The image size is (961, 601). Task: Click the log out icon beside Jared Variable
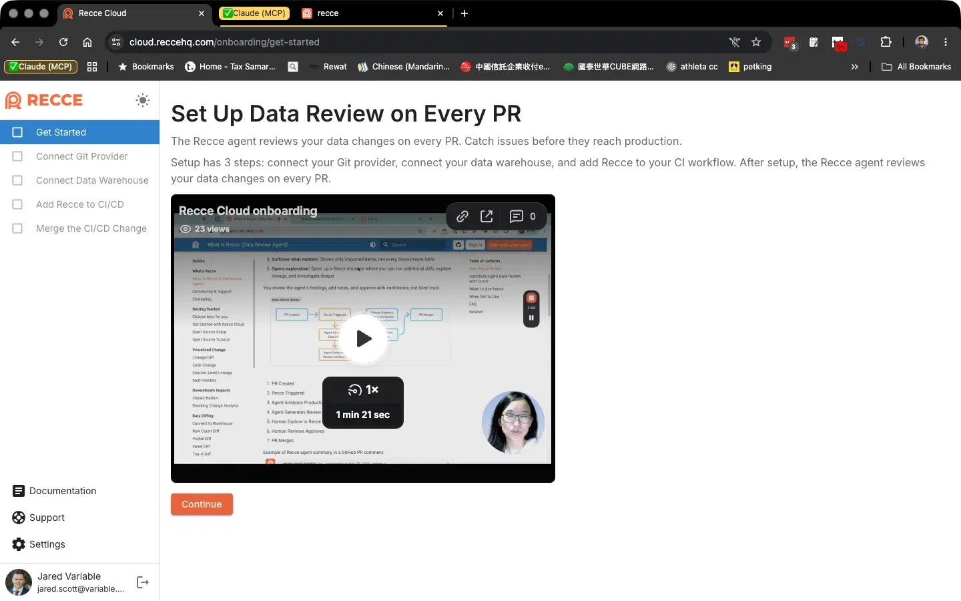[143, 582]
